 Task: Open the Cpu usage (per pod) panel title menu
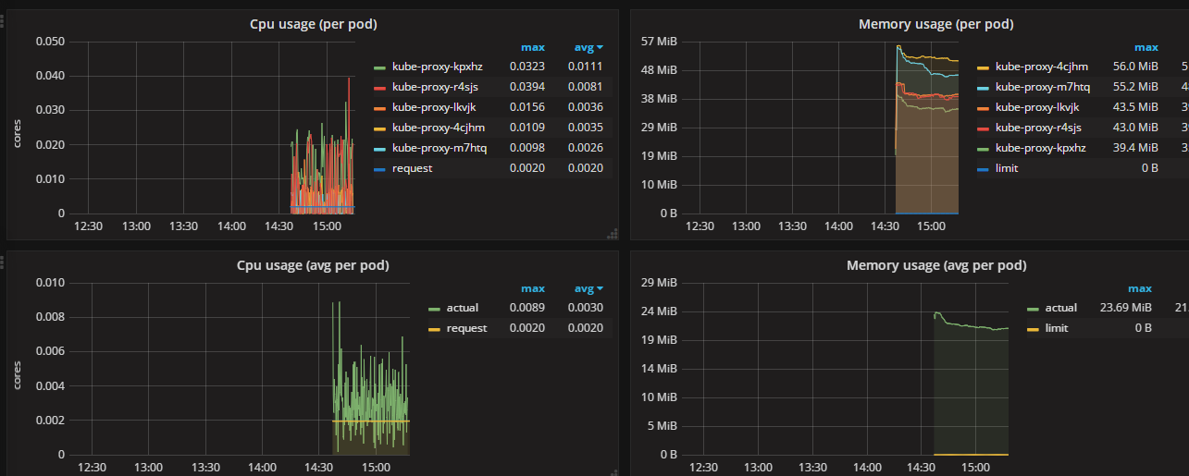(x=313, y=24)
